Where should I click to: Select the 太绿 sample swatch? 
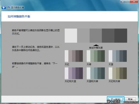pos(96,56)
